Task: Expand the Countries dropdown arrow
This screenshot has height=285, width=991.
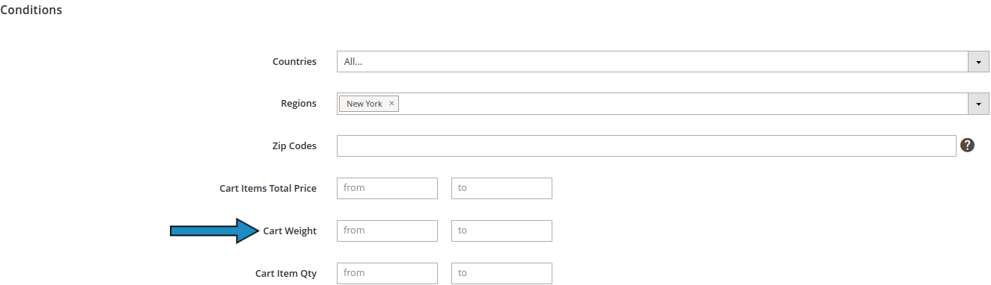Action: click(978, 62)
